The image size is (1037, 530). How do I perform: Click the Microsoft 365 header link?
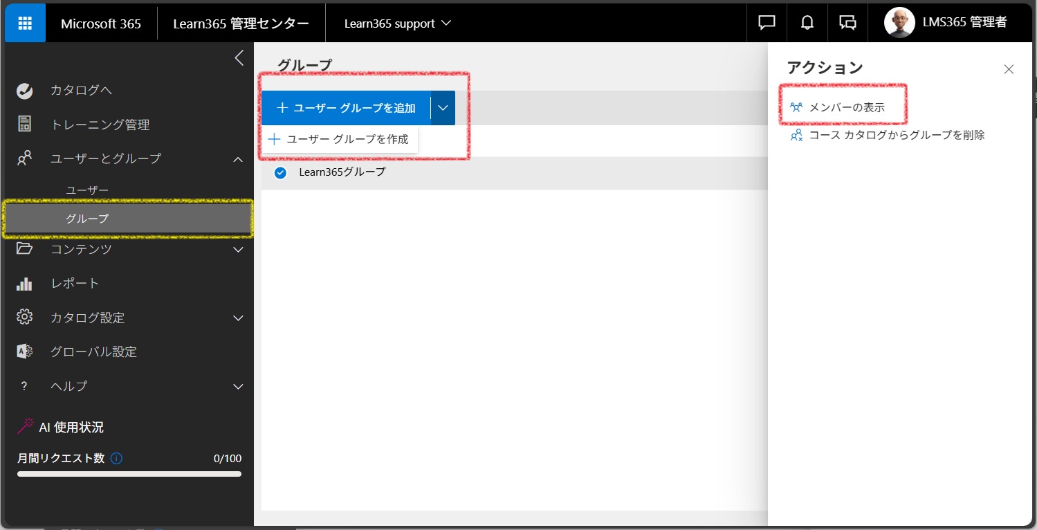point(101,24)
